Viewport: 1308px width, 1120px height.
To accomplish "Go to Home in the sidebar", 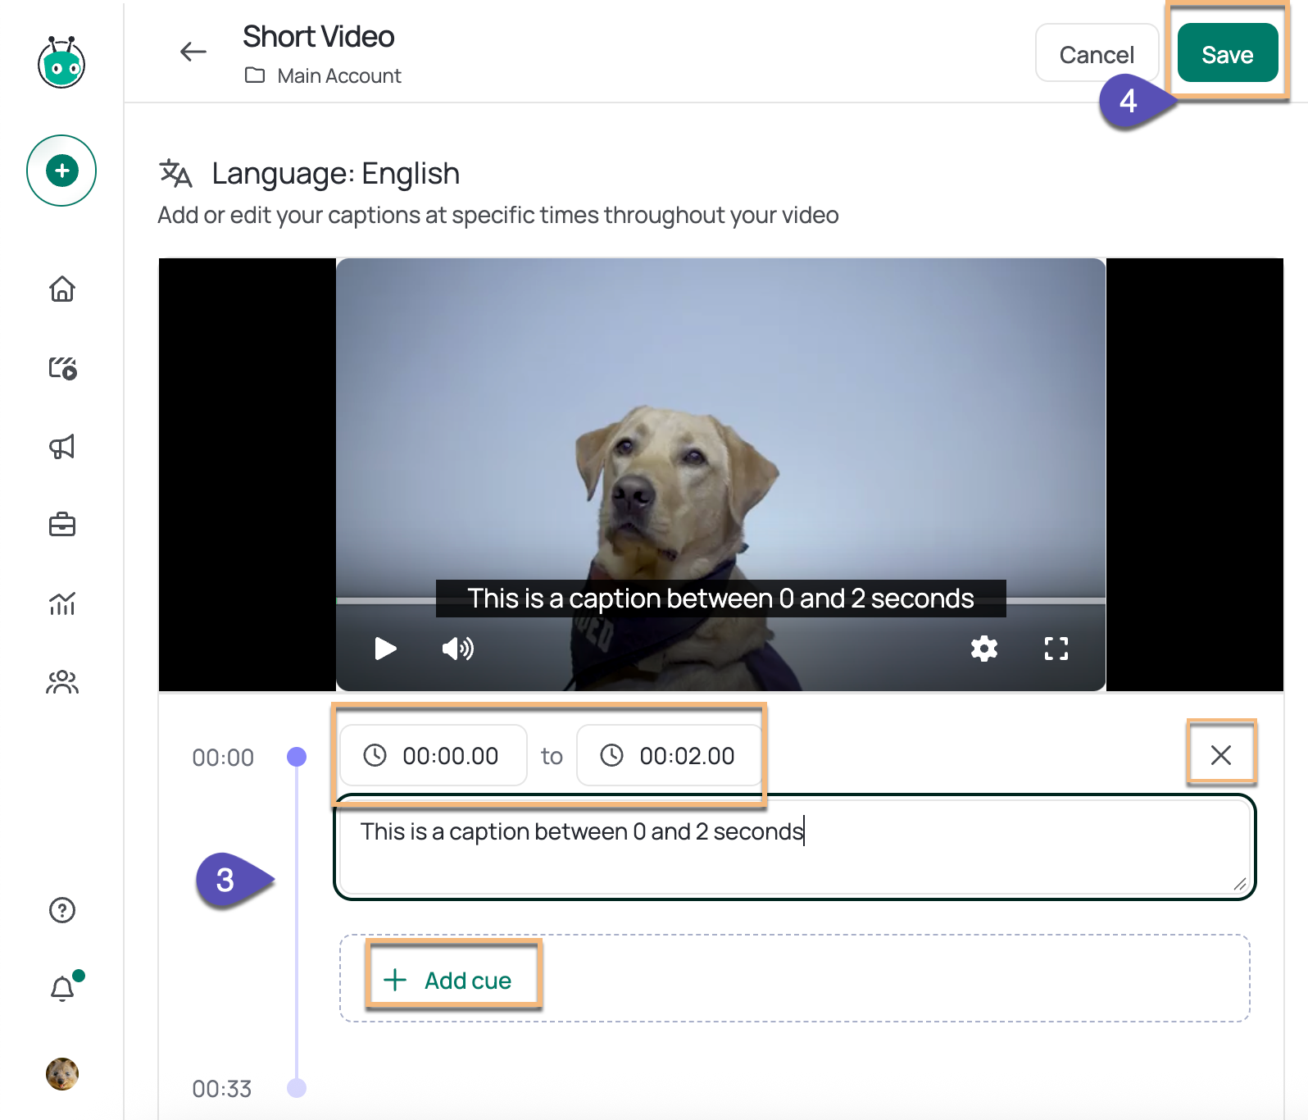I will 62,289.
